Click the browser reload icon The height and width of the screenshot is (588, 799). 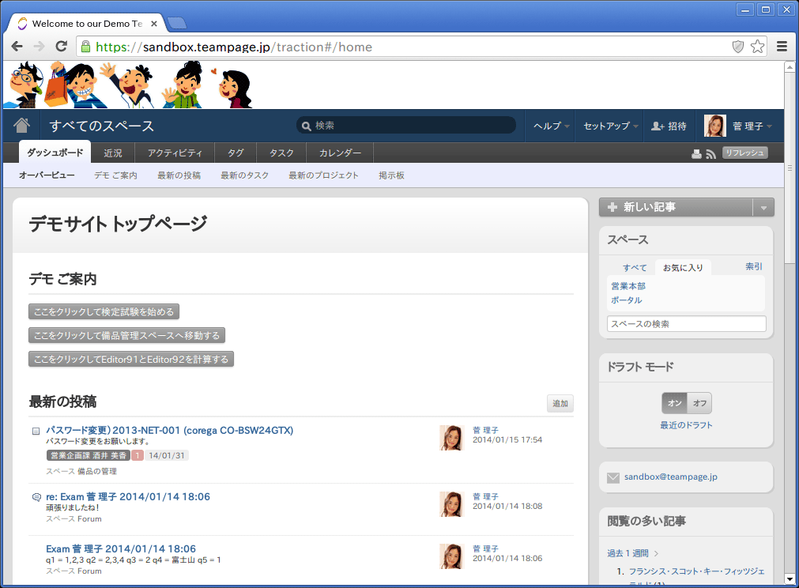pos(61,47)
